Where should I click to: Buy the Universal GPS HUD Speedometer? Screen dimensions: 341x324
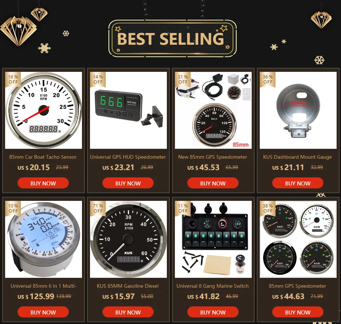pos(128,183)
